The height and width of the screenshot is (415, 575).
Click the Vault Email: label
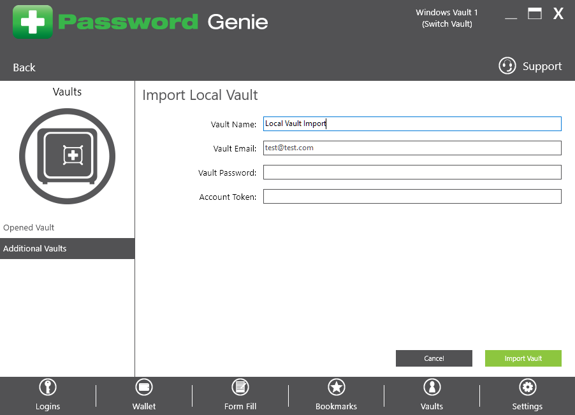coord(235,149)
